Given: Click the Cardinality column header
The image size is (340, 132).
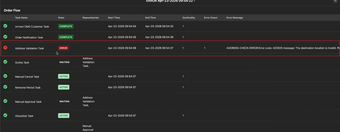Looking at the screenshot, I should point(189,18).
